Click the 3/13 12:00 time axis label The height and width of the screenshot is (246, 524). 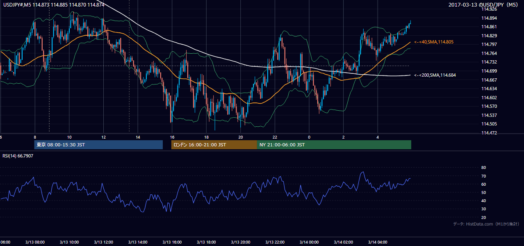click(x=103, y=242)
